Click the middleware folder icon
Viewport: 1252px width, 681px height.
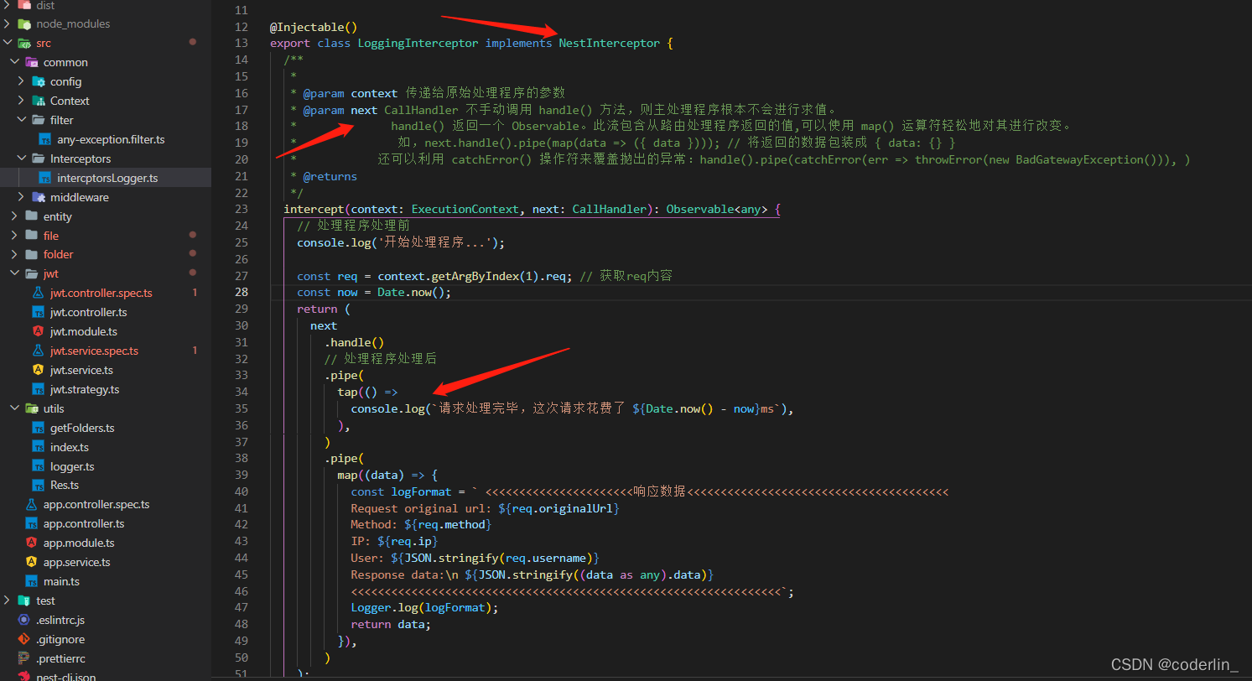tap(38, 197)
